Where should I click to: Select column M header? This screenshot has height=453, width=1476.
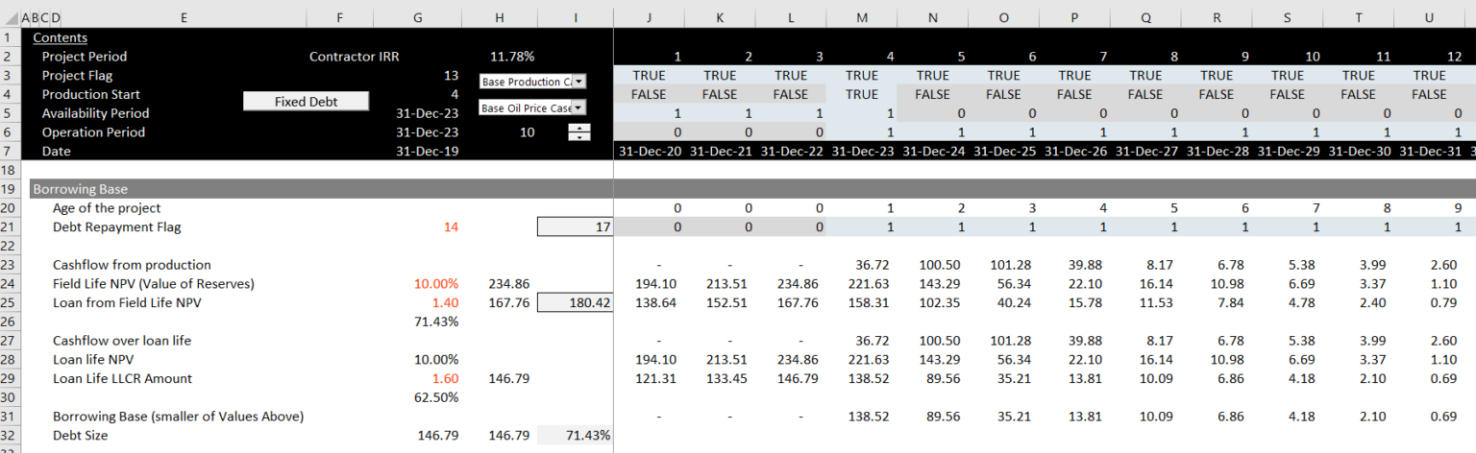coord(861,18)
